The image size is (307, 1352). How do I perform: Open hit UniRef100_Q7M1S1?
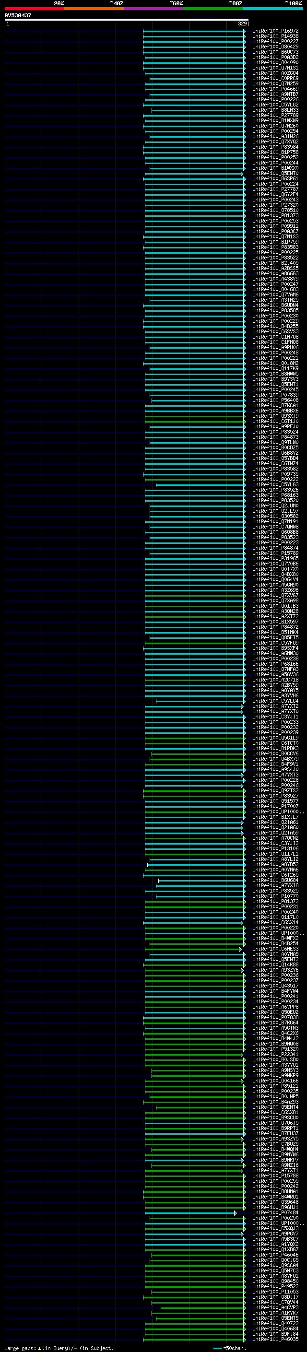tap(275, 68)
